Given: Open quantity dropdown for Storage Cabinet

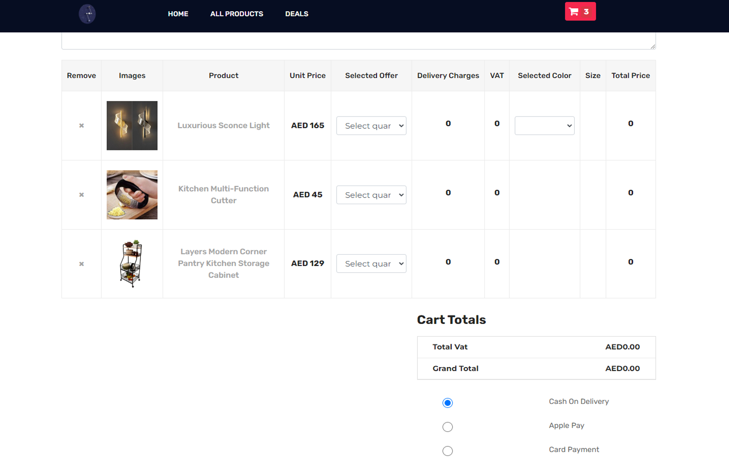Looking at the screenshot, I should point(371,263).
